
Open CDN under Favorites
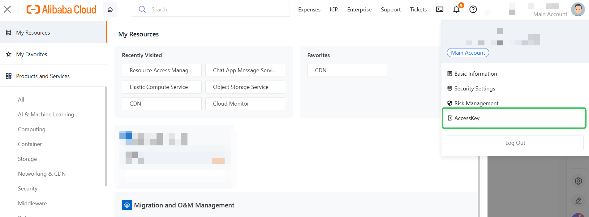tap(347, 70)
